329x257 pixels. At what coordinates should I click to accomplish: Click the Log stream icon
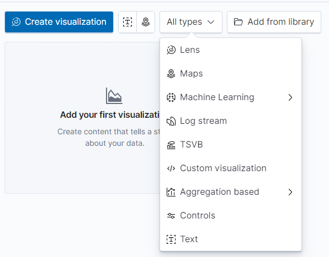point(171,121)
